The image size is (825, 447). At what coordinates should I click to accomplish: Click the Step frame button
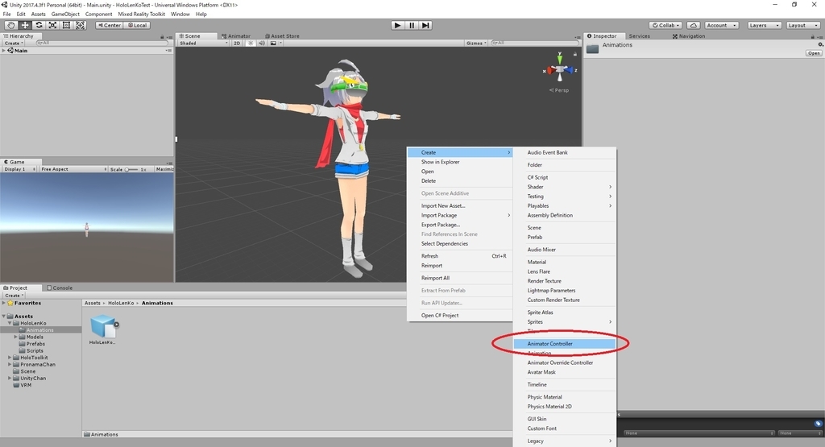pyautogui.click(x=425, y=25)
